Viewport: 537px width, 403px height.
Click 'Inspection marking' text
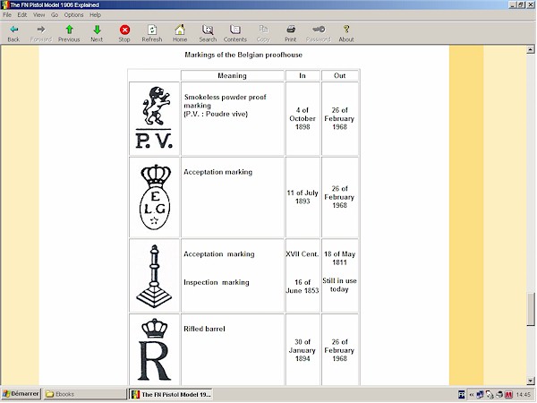(x=217, y=282)
